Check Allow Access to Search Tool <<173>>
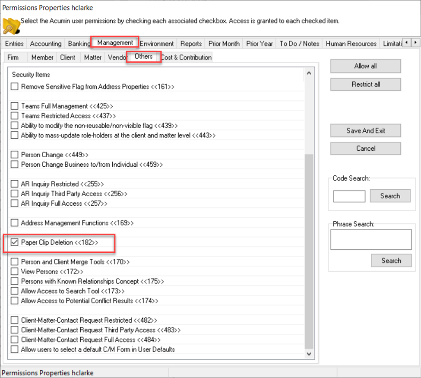 click(15, 291)
